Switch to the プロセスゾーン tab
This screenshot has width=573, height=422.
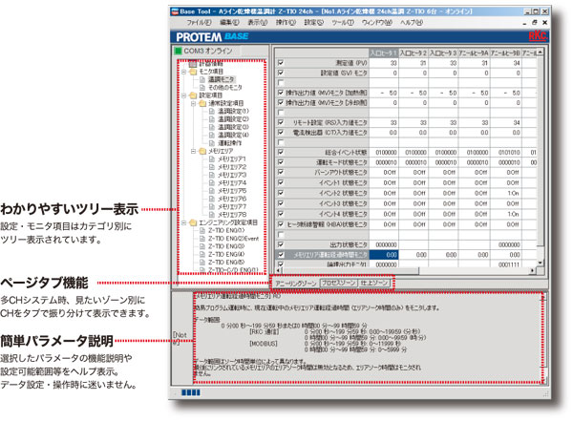[338, 283]
